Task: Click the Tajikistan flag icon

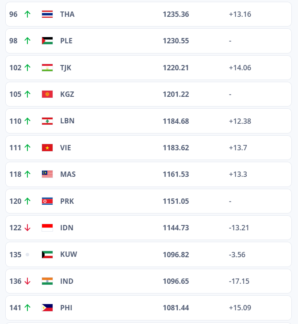Action: click(x=47, y=68)
